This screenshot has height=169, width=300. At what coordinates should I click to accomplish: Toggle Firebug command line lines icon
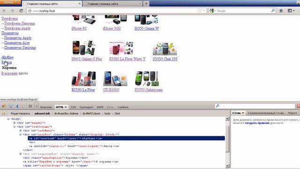pos(30,106)
